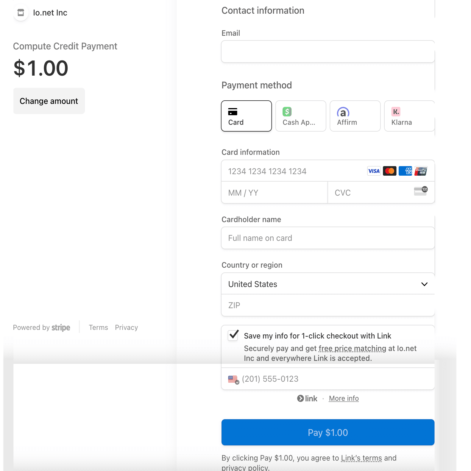The height and width of the screenshot is (471, 471).
Task: Click the US flag phone country icon
Action: tap(233, 379)
